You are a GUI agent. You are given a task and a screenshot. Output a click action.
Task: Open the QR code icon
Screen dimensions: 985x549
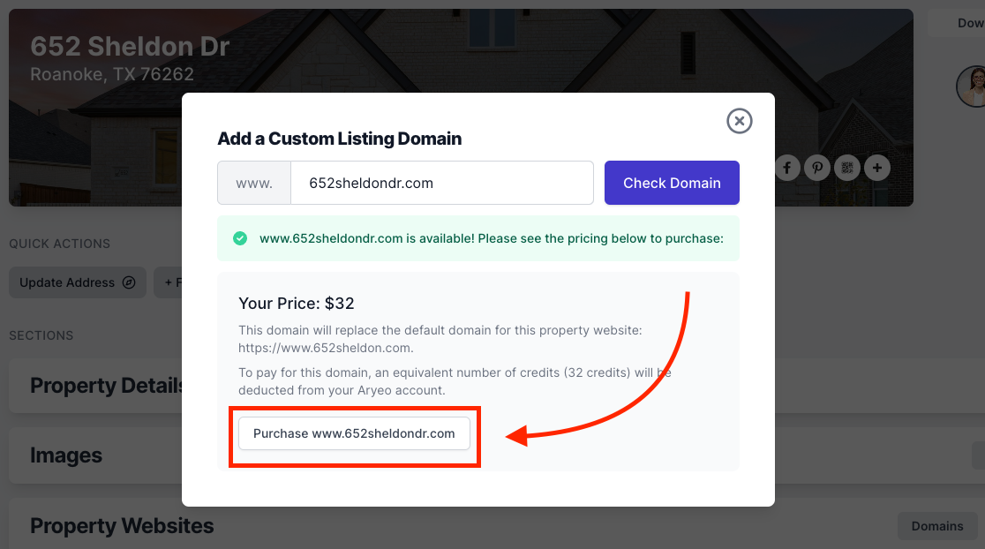coord(847,168)
